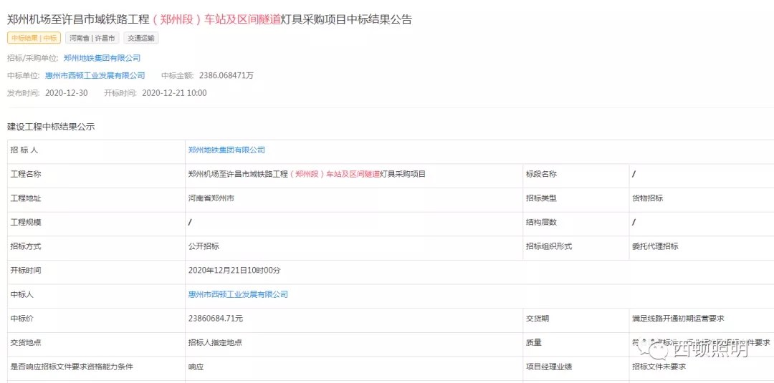Click the 工程规模 label cell
The height and width of the screenshot is (383, 774).
pyautogui.click(x=96, y=223)
